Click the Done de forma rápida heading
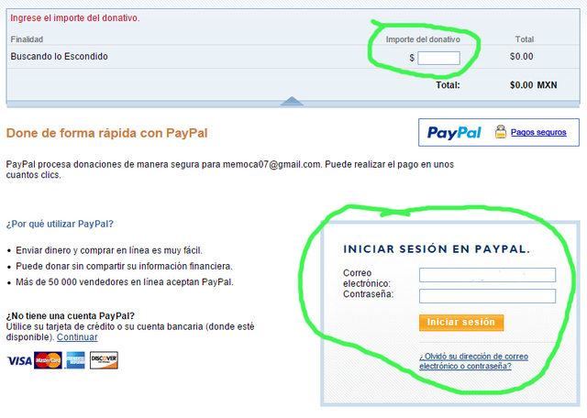Screen dimensions: 587x418 [106, 133]
